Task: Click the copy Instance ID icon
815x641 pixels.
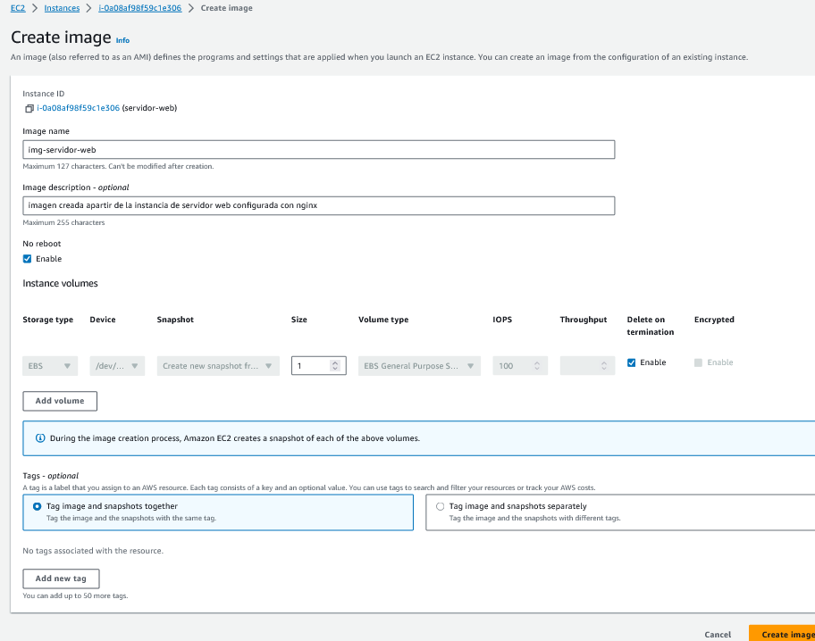Action: 29,108
